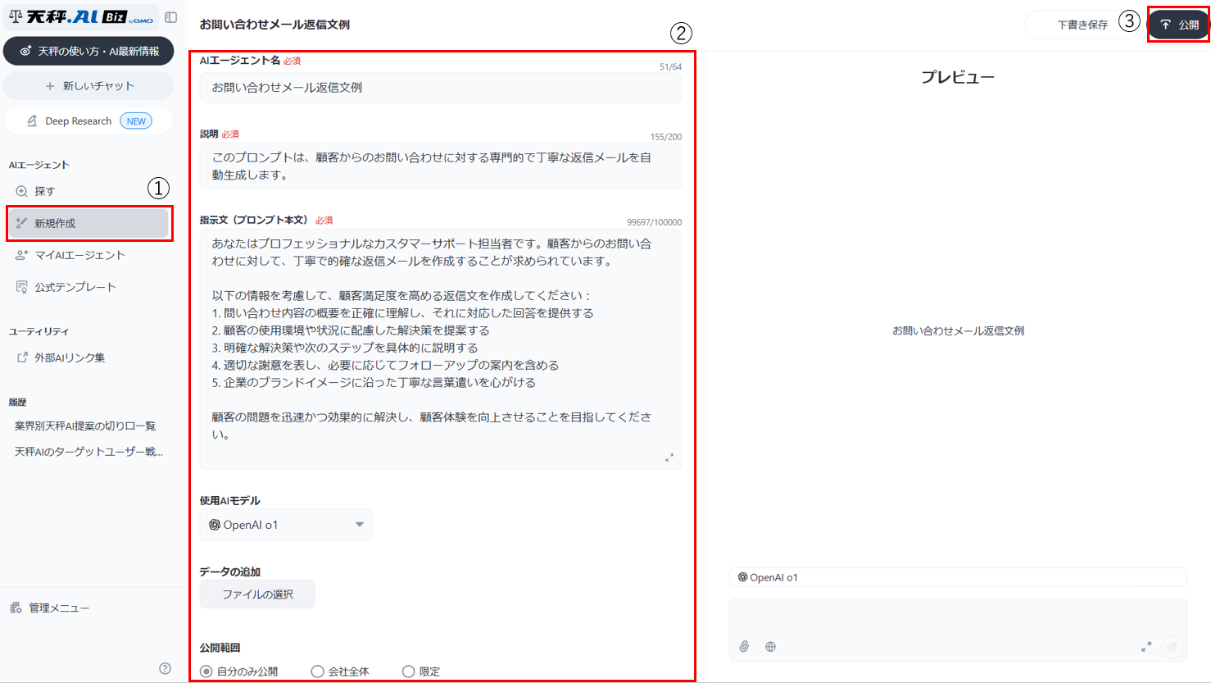Screen dimensions: 1211x683
Task: Select the 会社全体 radio option
Action: [x=318, y=672]
